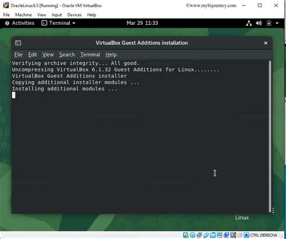Click the battery power icon in top bar
The image size is (286, 239).
coord(269,23)
